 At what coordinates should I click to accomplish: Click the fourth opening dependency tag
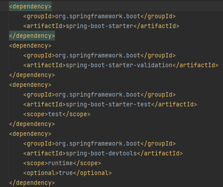[x=30, y=134]
